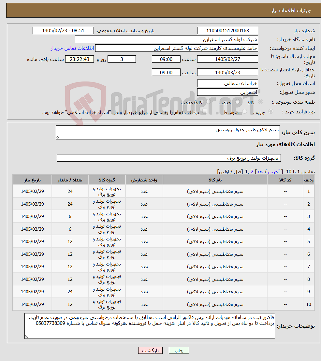Screen dimensions: 321x361
Task: Go to the آخرین last page link
Action: click(x=274, y=172)
